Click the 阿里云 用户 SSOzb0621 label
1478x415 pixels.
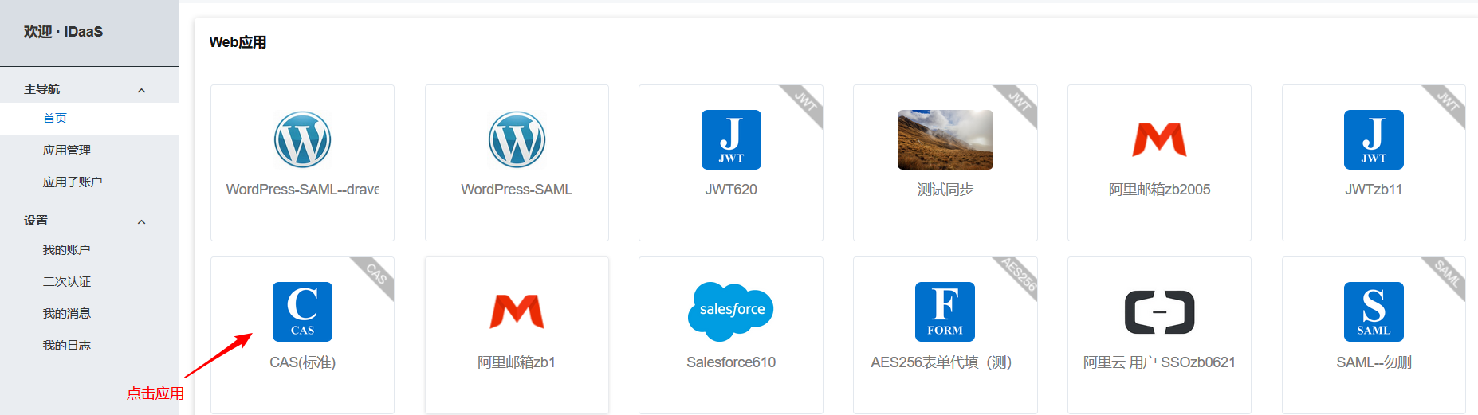pos(1159,362)
